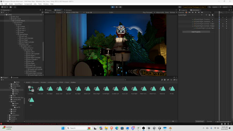Open the Layout dropdown
The height and width of the screenshot is (131, 233).
(x=227, y=7)
